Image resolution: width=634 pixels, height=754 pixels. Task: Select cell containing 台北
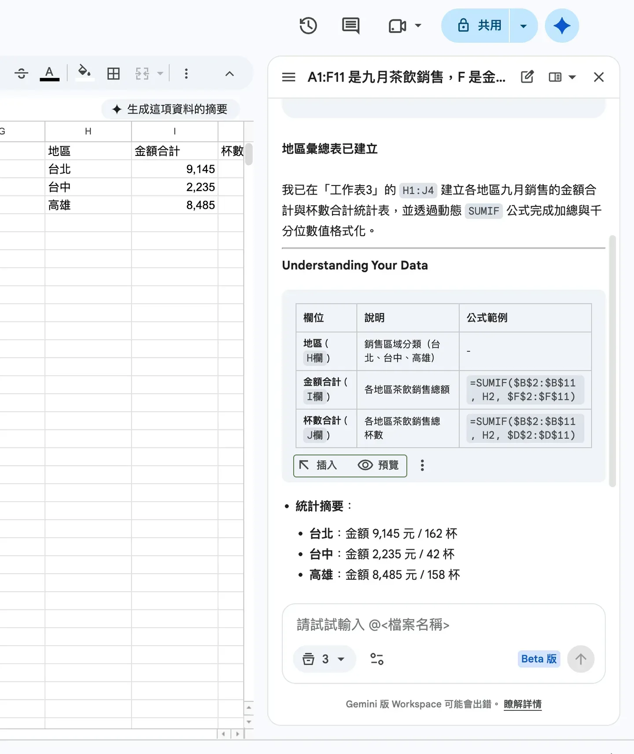pos(88,169)
